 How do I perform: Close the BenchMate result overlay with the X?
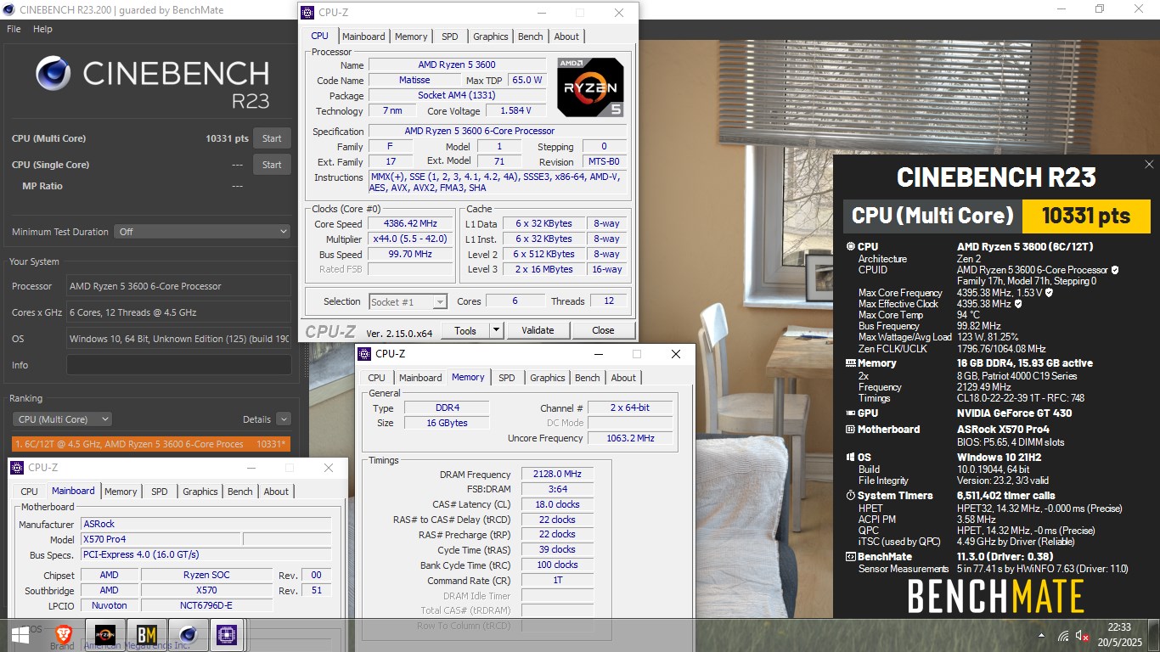pos(1149,165)
